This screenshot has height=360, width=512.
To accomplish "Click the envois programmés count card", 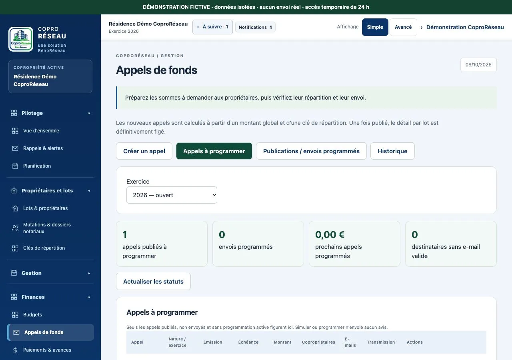I will click(x=258, y=244).
